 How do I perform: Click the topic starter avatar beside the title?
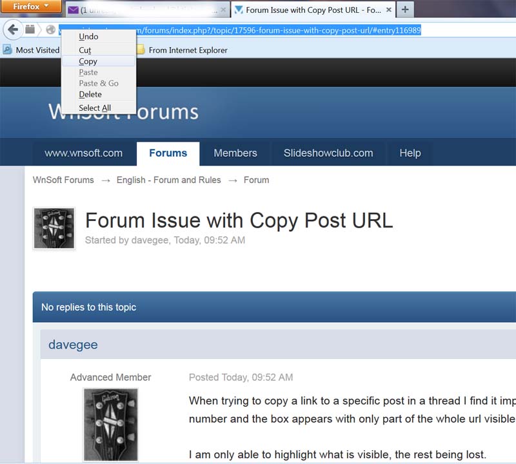click(54, 228)
